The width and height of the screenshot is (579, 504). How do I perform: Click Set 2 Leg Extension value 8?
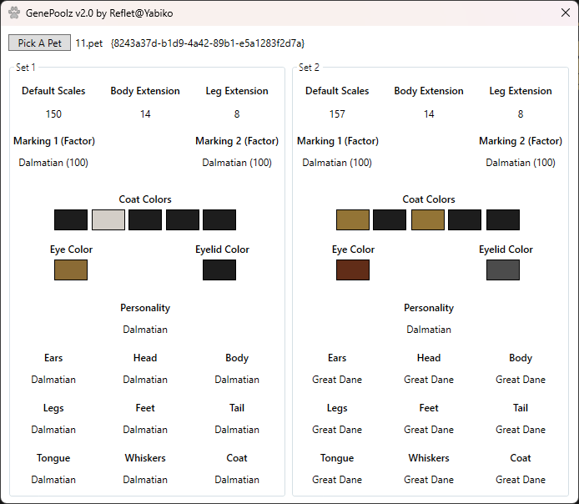point(521,114)
